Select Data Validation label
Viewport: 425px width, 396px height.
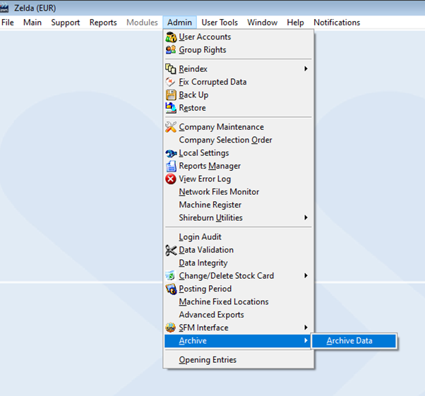point(206,250)
